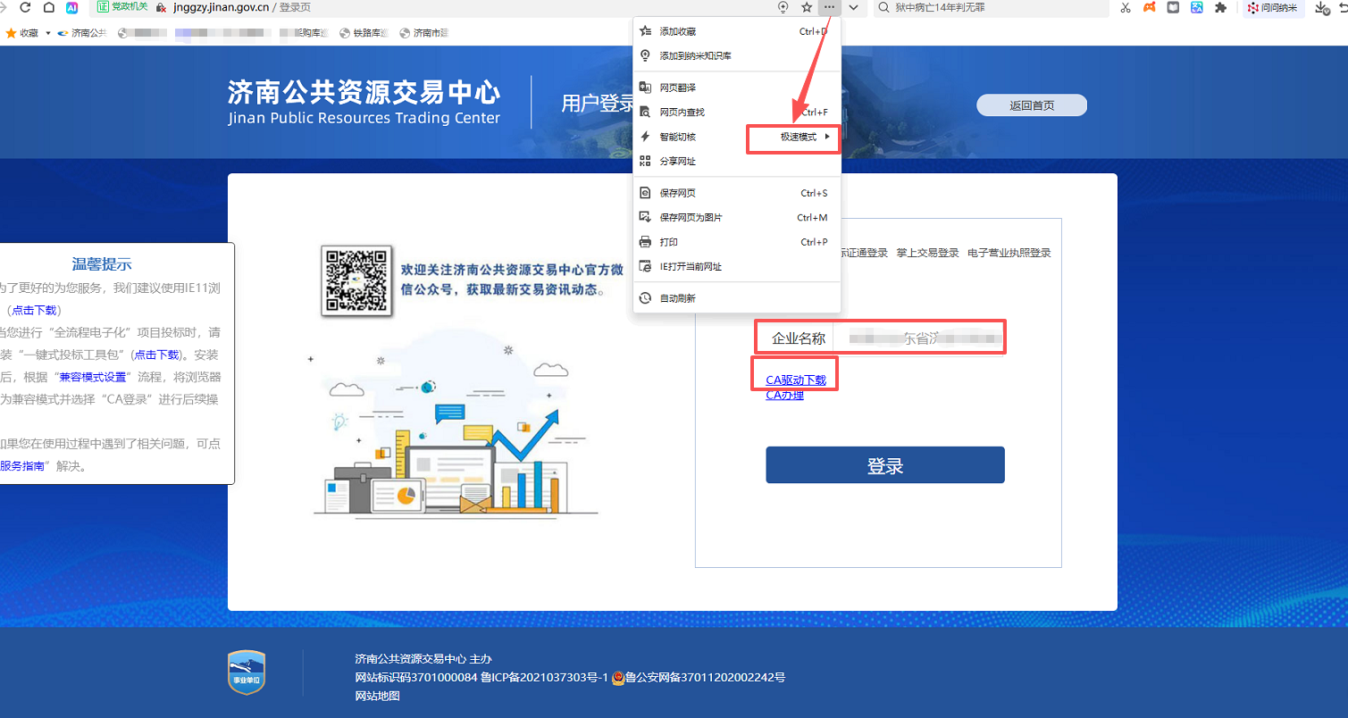Viewport: 1348px width, 718px height.
Task: Expand the 极速模式 submenu arrow
Action: [x=827, y=137]
